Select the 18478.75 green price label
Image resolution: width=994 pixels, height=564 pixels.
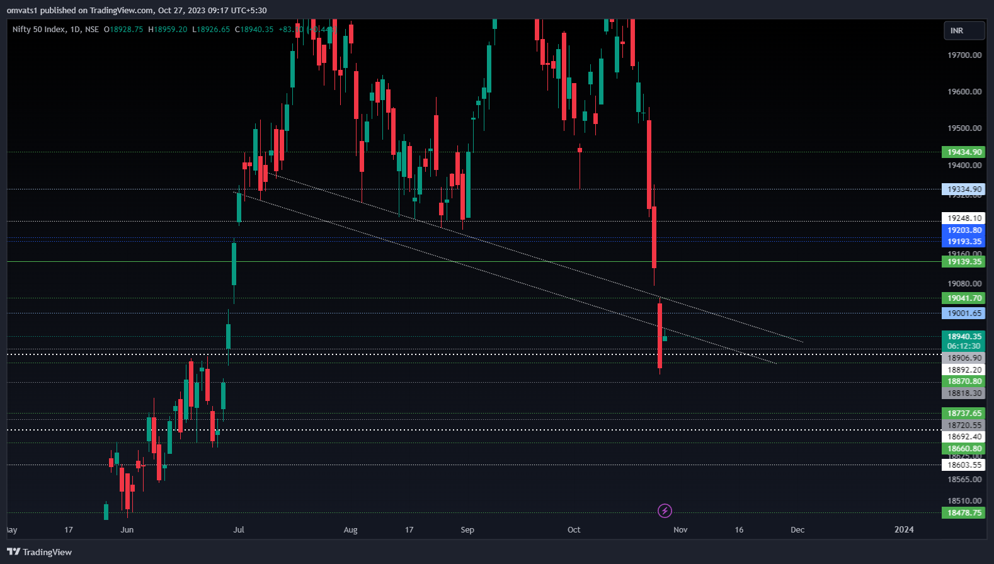click(964, 512)
